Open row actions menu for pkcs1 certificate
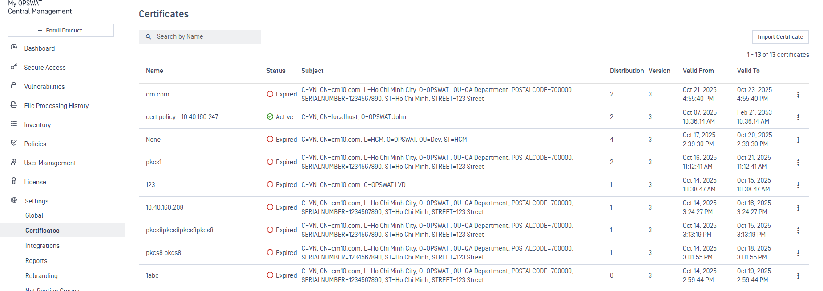 click(798, 163)
